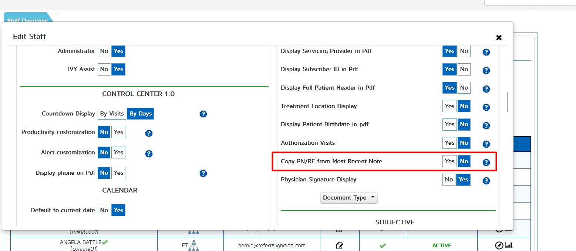The image size is (576, 251).
Task: Click the Edit Staff dialog scrollbar
Action: coord(507,102)
